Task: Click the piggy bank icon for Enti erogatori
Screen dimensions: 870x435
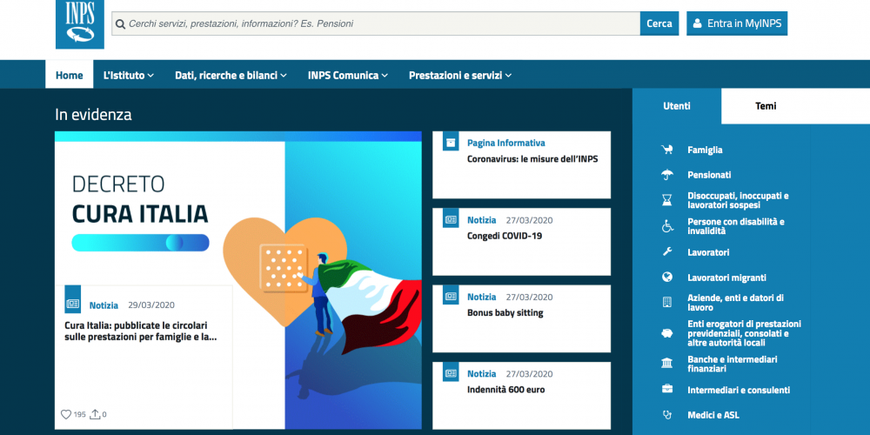Action: point(667,333)
